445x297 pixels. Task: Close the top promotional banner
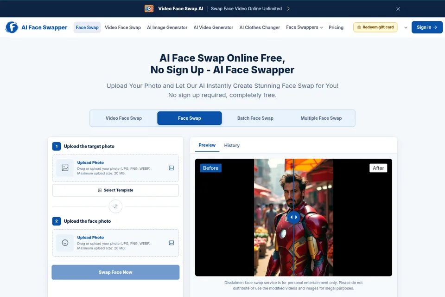click(398, 9)
